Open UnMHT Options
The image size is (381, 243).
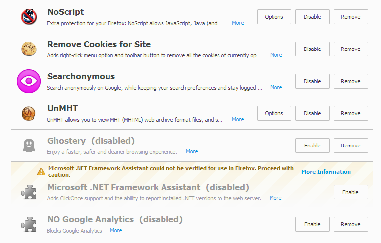[274, 113]
